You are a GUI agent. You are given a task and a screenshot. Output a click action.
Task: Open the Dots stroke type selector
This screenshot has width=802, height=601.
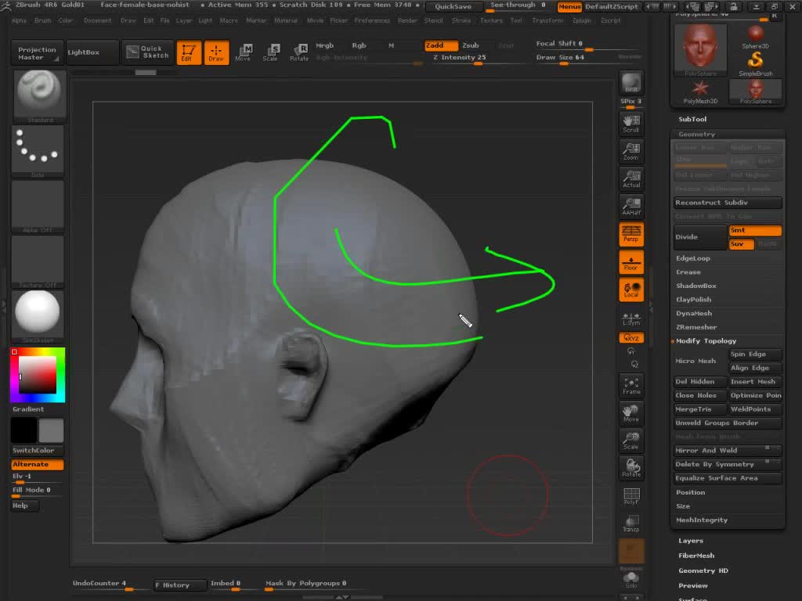click(38, 151)
